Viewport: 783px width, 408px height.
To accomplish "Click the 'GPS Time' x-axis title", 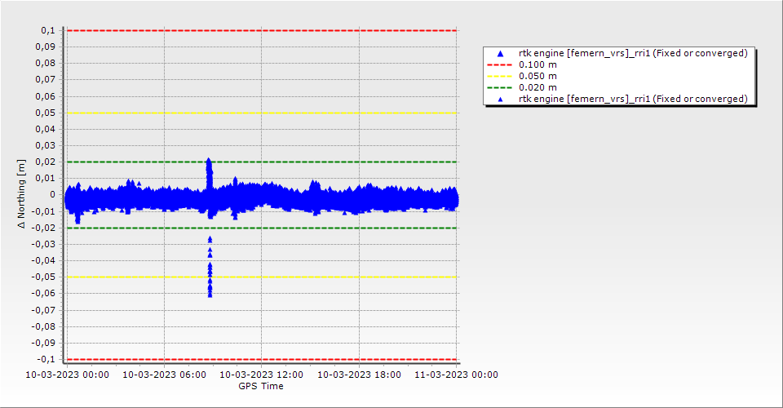I will tap(261, 386).
